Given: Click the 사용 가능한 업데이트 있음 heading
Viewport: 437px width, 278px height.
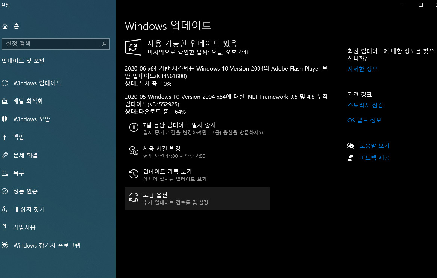Looking at the screenshot, I should coord(192,44).
